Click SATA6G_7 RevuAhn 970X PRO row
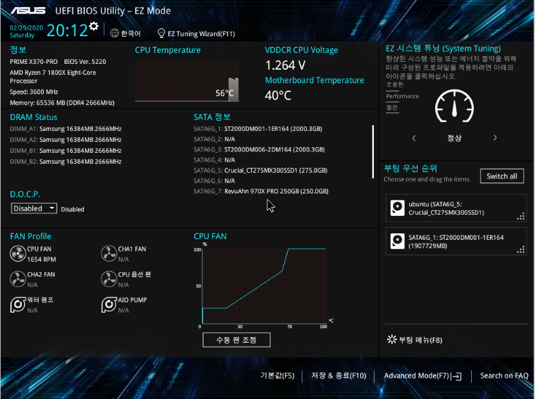This screenshot has width=535, height=399. tap(261, 191)
